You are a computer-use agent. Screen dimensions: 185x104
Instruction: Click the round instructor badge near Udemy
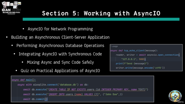click(175, 96)
